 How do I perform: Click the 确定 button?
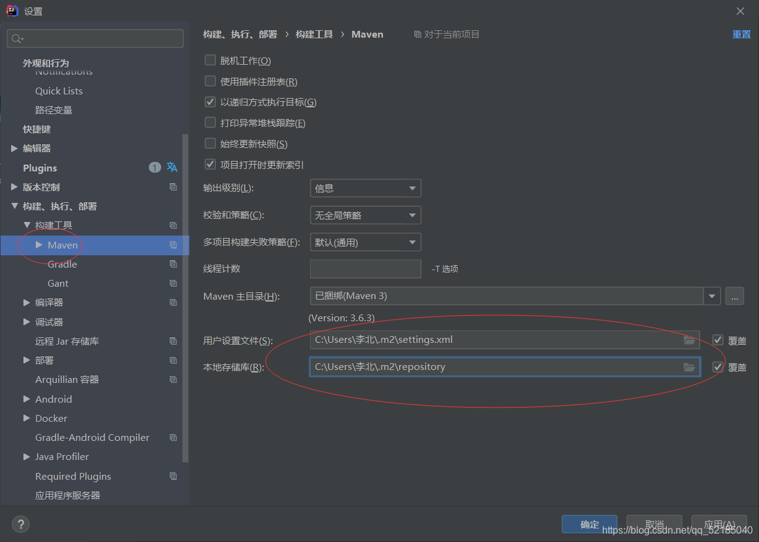point(590,524)
